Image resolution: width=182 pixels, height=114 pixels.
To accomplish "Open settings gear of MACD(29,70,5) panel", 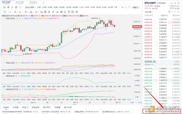I will tap(20, 89).
